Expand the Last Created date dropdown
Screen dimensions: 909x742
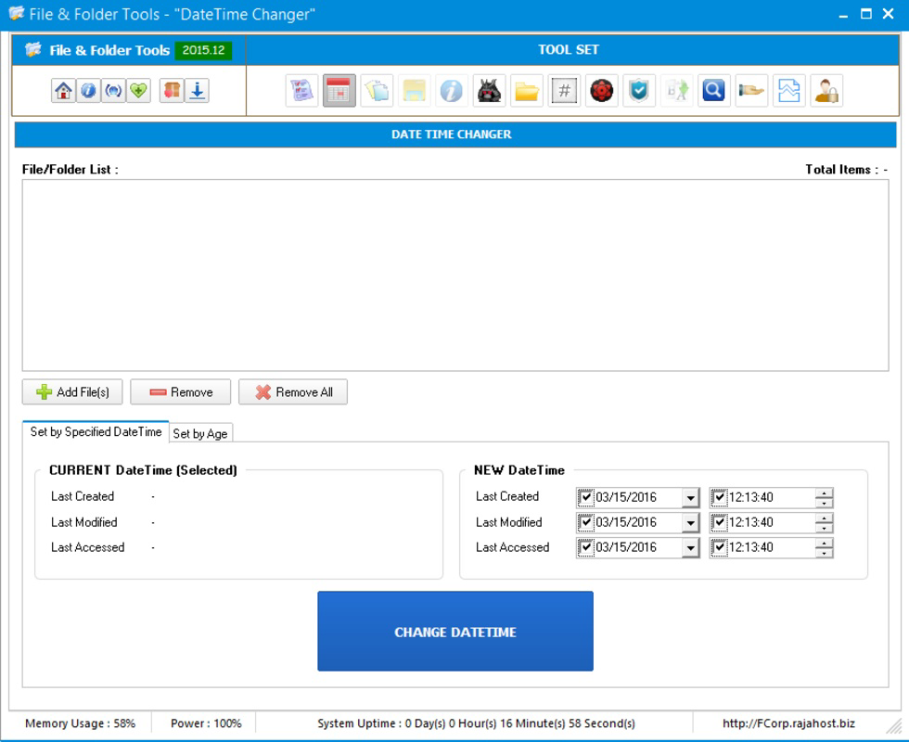point(690,497)
